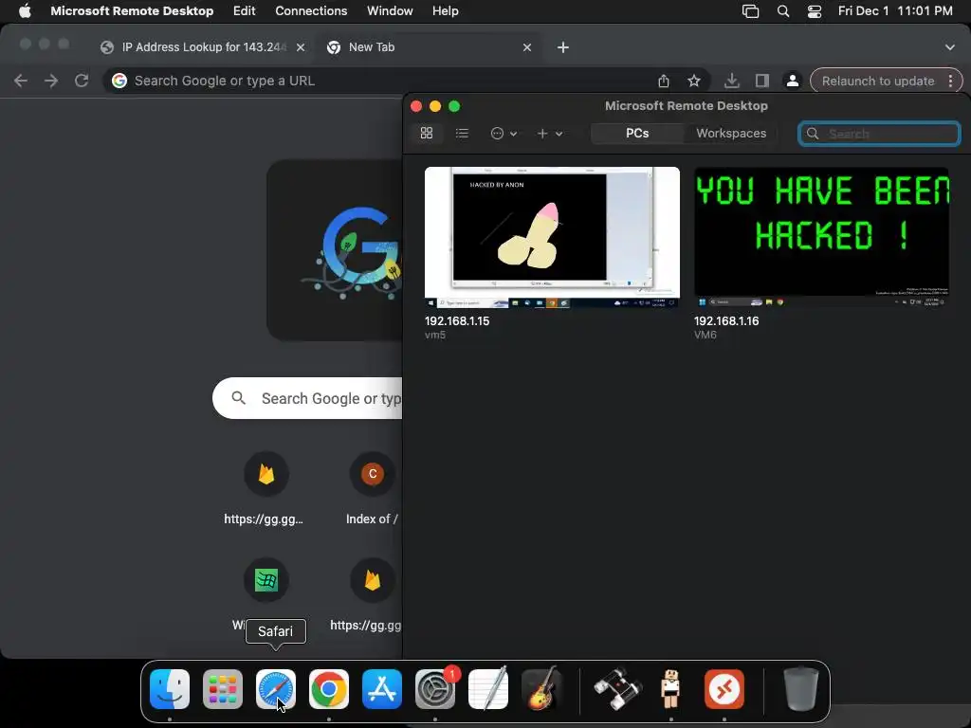Select the 192.168.1.16 label text
Screen dimensions: 971x728
(726, 320)
